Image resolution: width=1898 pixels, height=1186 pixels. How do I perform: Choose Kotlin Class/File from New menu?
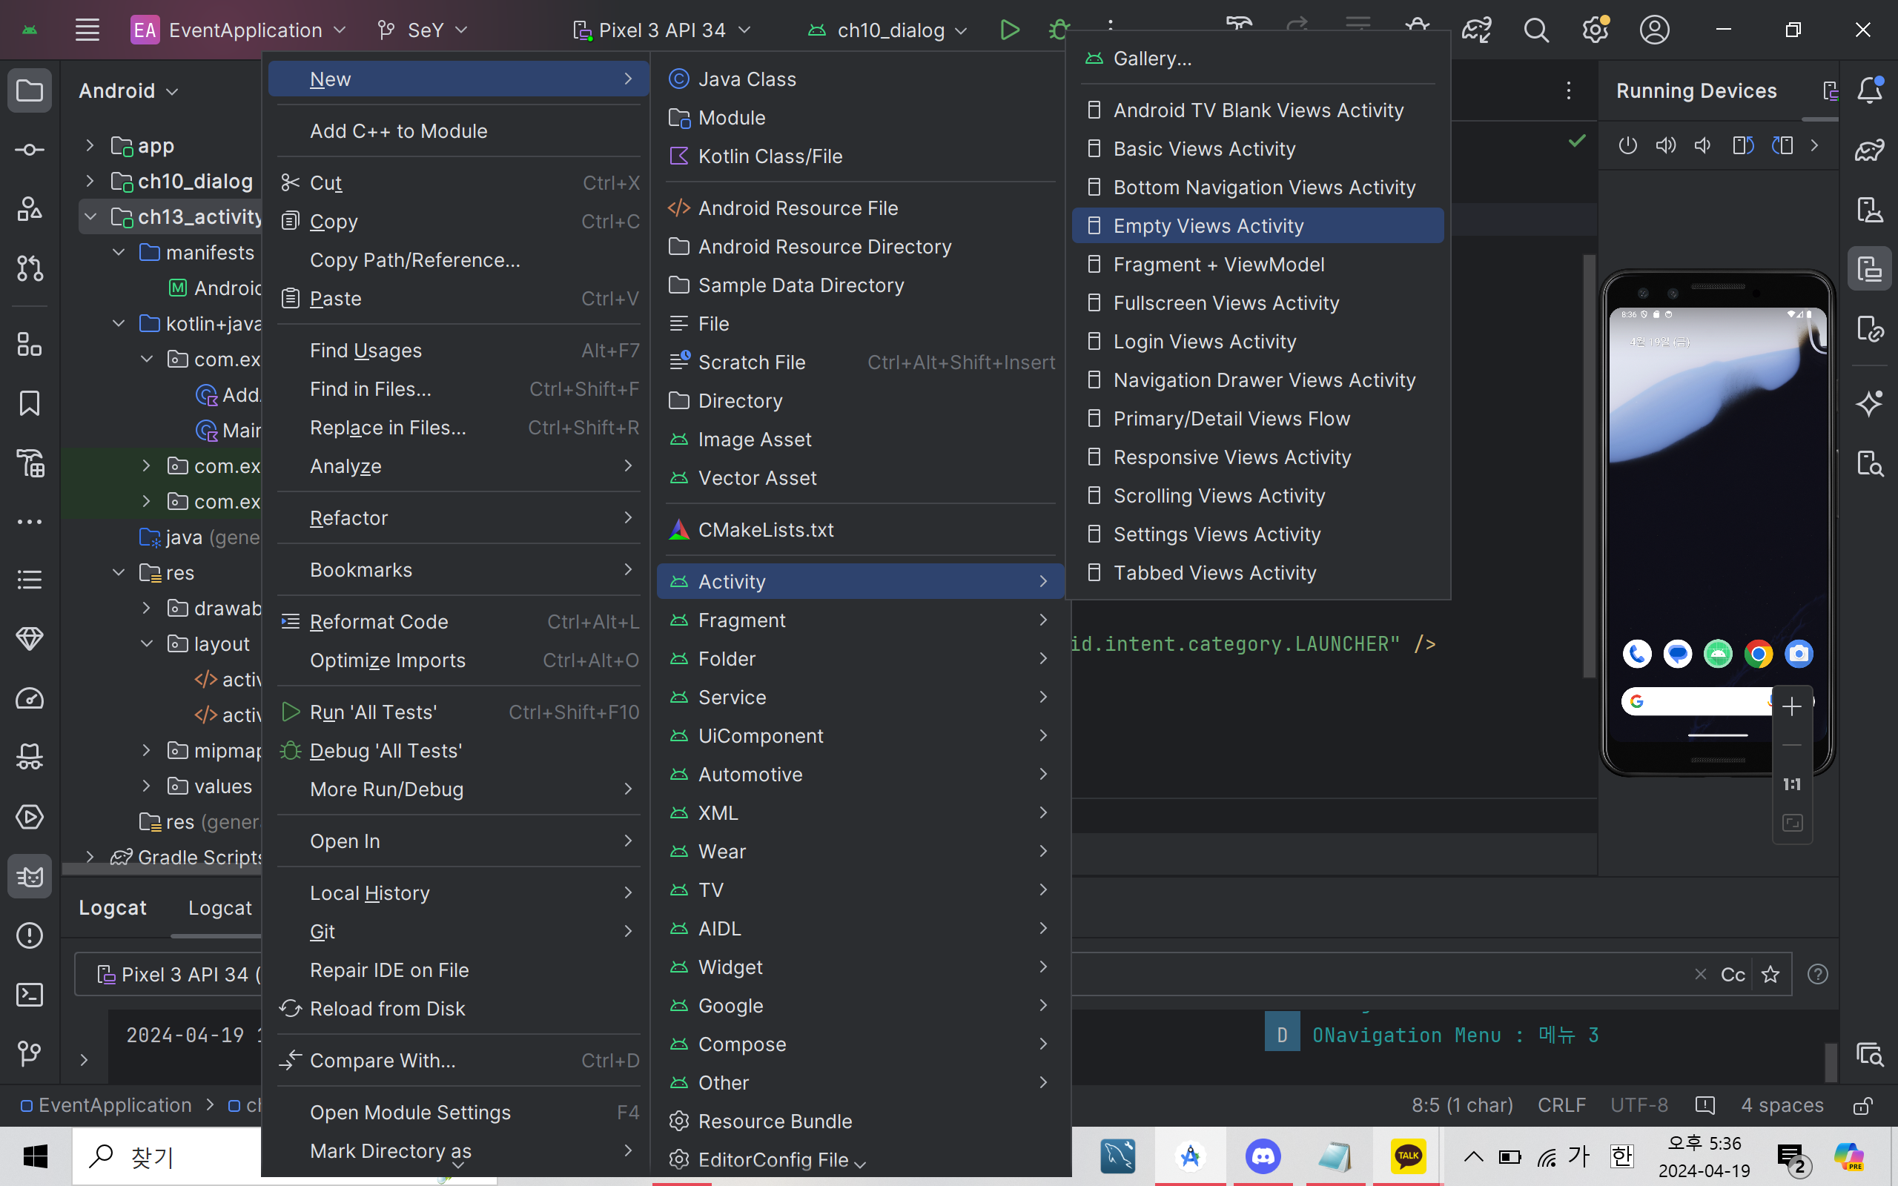click(770, 156)
